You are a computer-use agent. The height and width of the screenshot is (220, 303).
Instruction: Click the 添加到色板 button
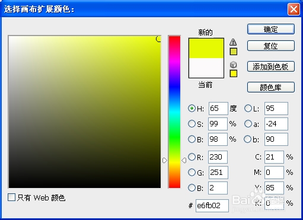271,66
